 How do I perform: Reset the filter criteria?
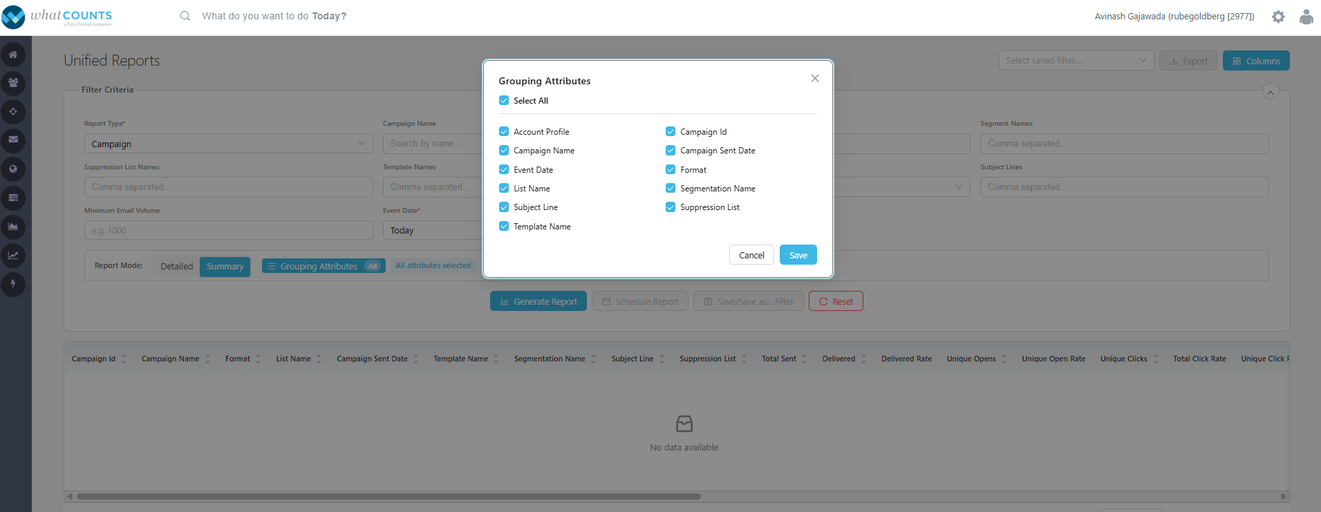tap(836, 301)
